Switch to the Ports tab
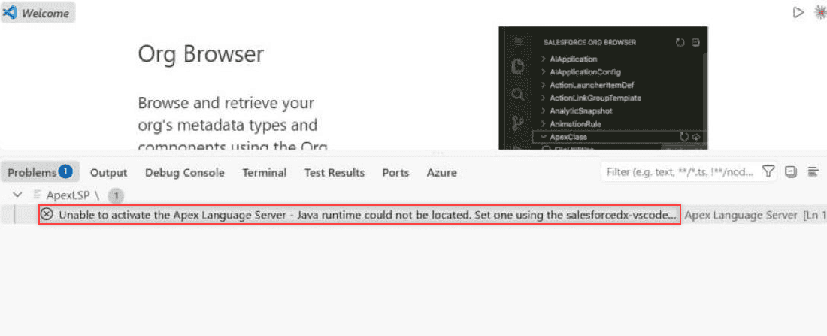827x336 pixels. [395, 172]
